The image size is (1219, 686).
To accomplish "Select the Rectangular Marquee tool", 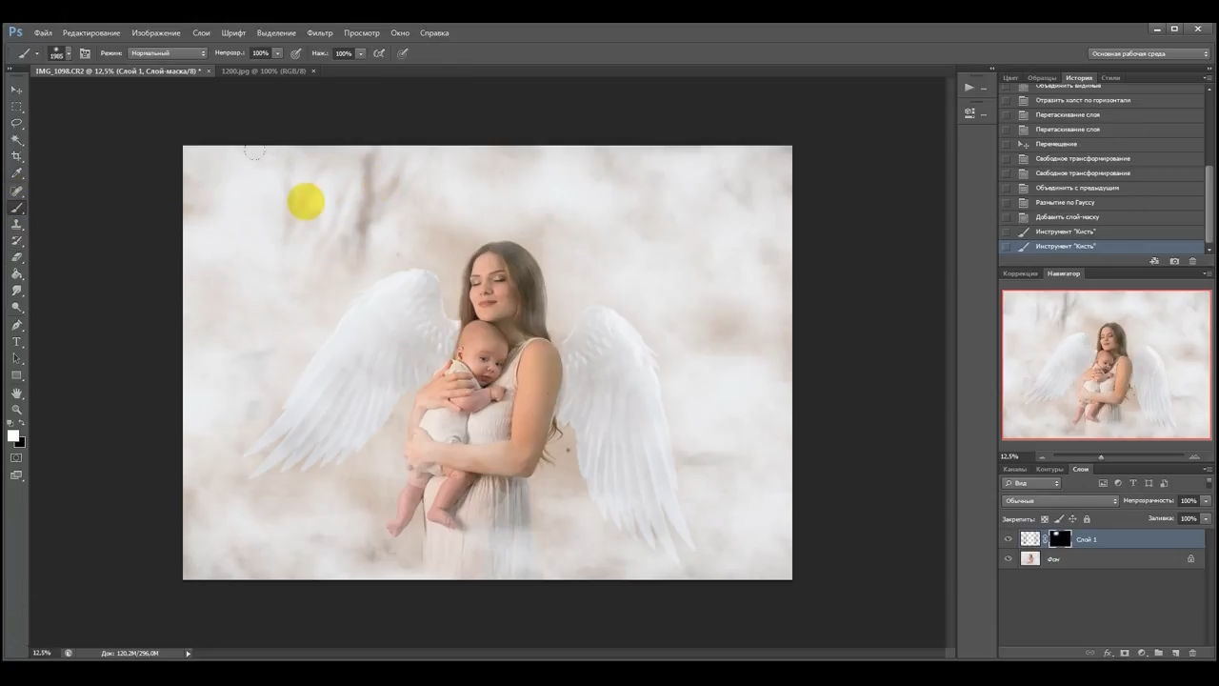I will point(16,107).
